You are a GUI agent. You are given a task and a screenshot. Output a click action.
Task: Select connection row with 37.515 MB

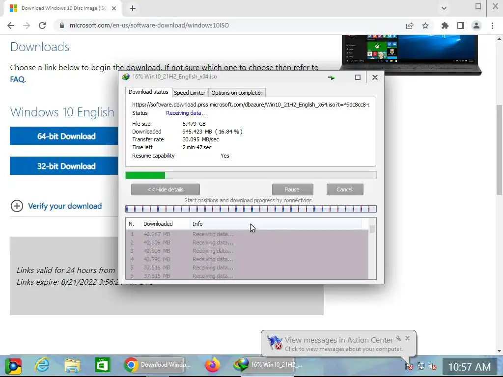248,276
